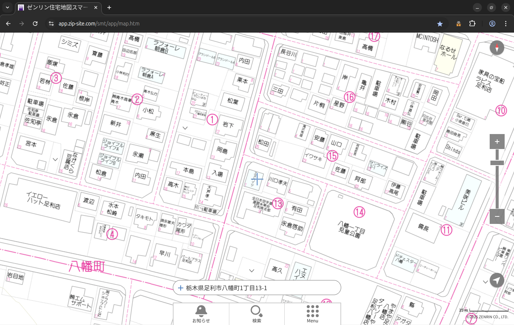Open browser extensions puzzle icon

(472, 24)
